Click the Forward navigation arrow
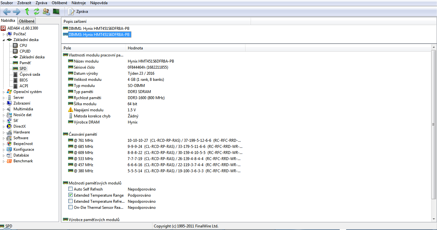The image size is (437, 230). point(17,12)
